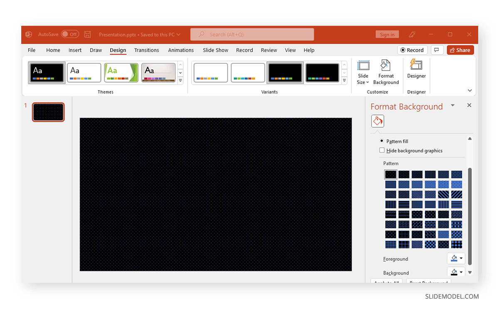Open the Animations ribbon tab
499x309 pixels.
click(x=180, y=50)
